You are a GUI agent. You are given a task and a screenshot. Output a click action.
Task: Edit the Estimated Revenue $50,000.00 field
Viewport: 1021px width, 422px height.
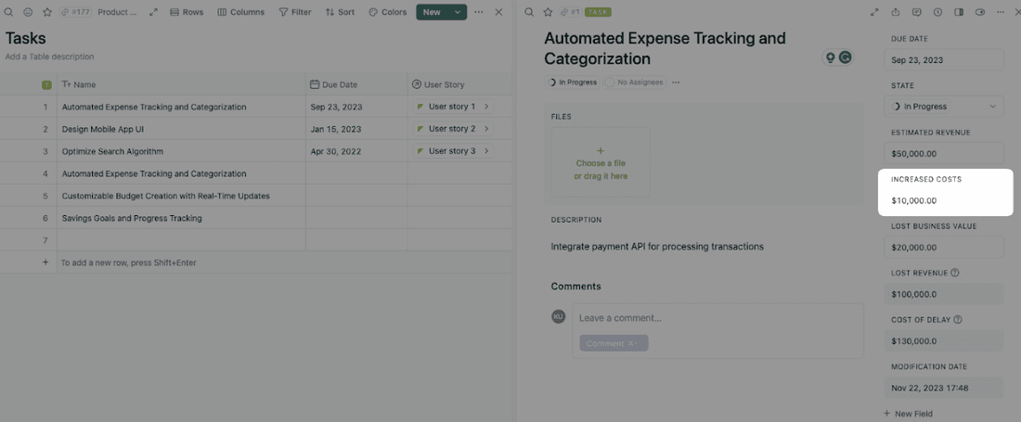click(944, 154)
